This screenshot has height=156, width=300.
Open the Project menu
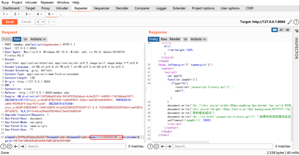point(17,2)
